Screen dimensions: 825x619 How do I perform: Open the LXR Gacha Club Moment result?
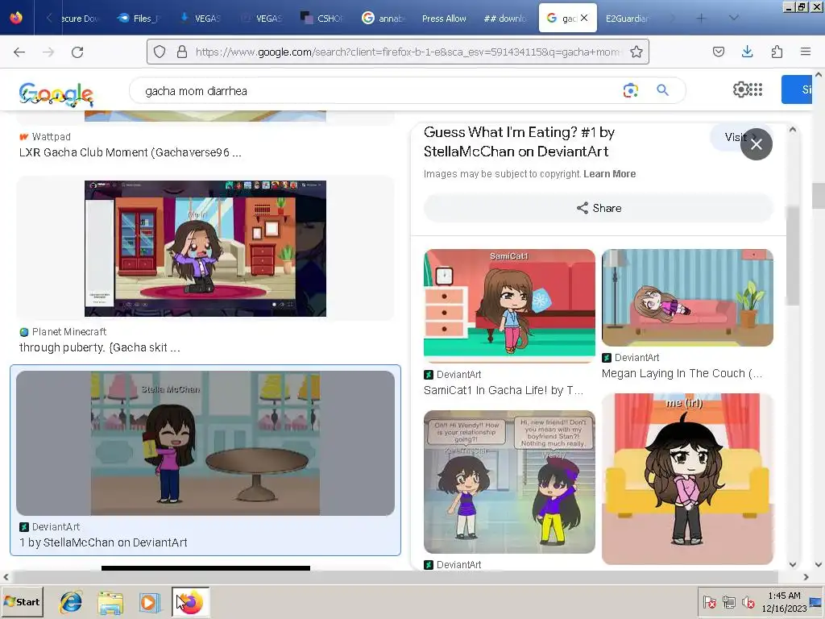130,152
